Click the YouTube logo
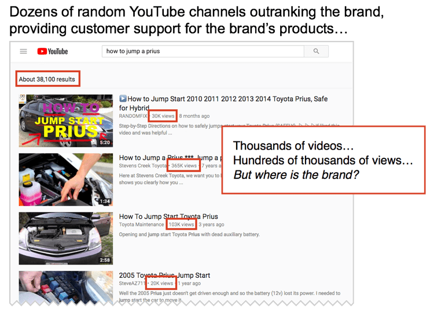Image resolution: width=434 pixels, height=313 pixels. (x=53, y=51)
